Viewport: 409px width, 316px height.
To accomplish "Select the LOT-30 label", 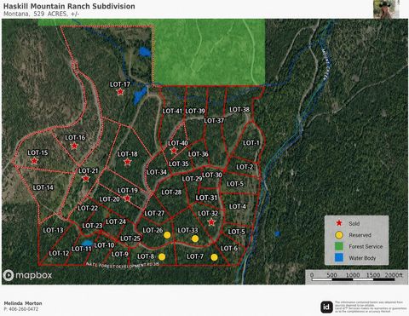I will pos(212,175).
